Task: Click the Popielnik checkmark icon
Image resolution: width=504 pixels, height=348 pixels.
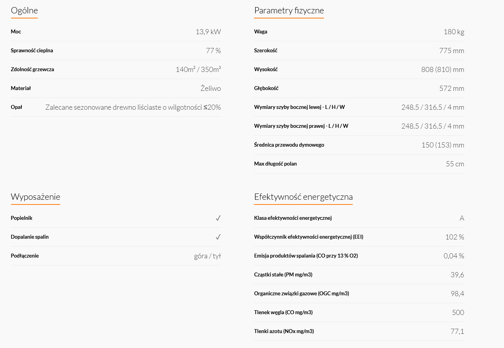Action: point(218,218)
